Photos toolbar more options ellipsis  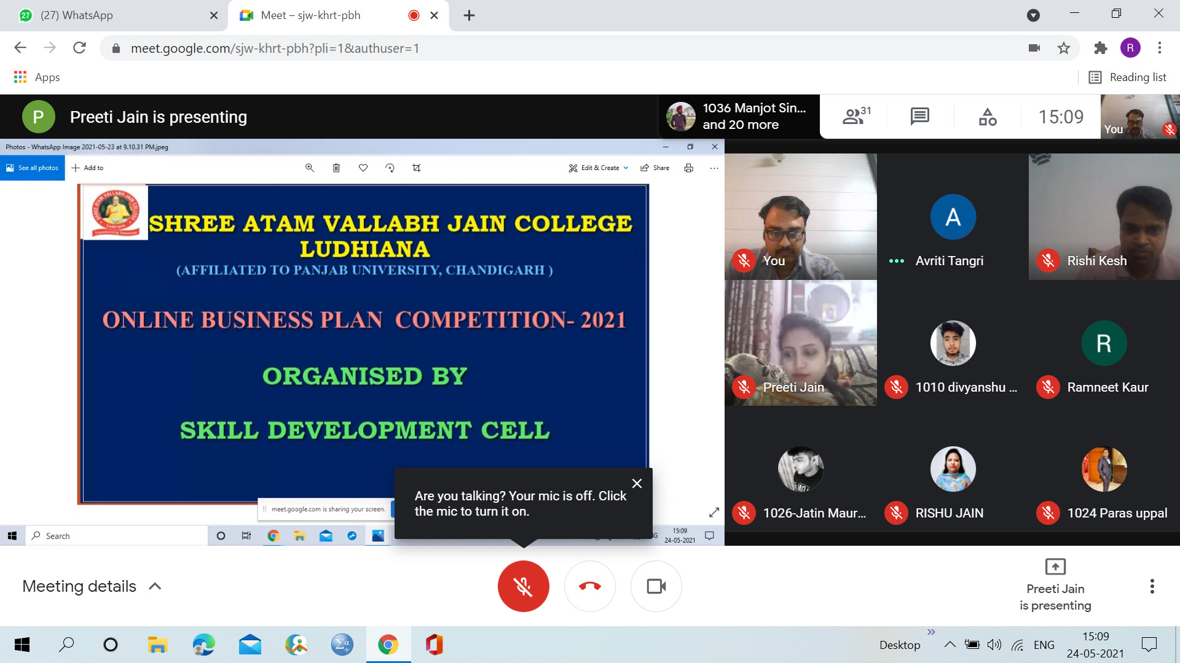click(x=714, y=168)
